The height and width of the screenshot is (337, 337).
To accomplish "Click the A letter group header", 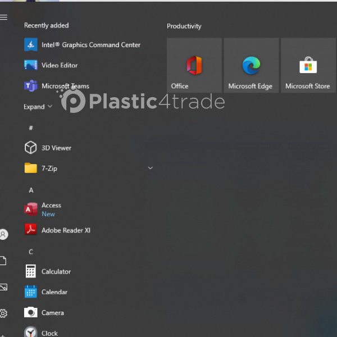I will (x=31, y=190).
